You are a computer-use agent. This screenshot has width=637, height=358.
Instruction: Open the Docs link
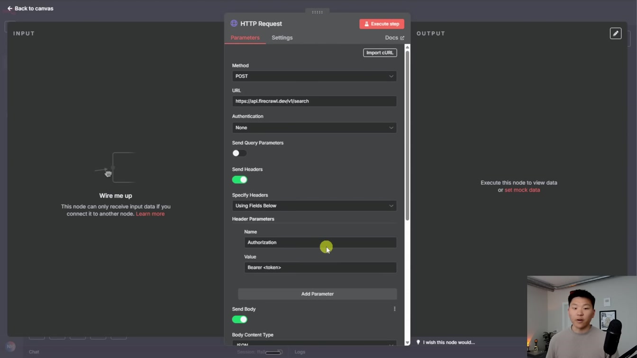(394, 38)
